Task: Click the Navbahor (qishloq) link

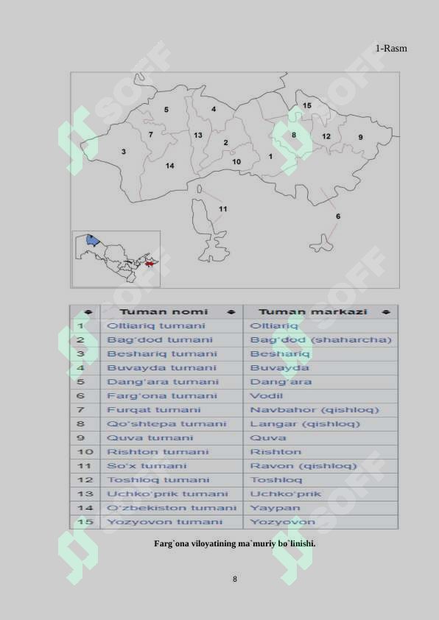Action: click(315, 410)
